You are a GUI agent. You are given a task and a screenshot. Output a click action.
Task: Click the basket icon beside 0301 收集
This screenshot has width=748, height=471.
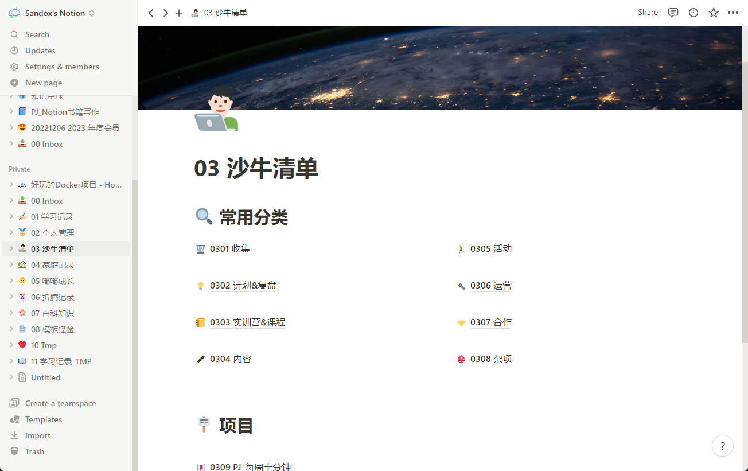201,249
